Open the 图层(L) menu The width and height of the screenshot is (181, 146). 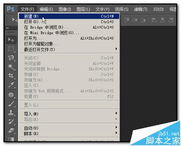[83, 9]
